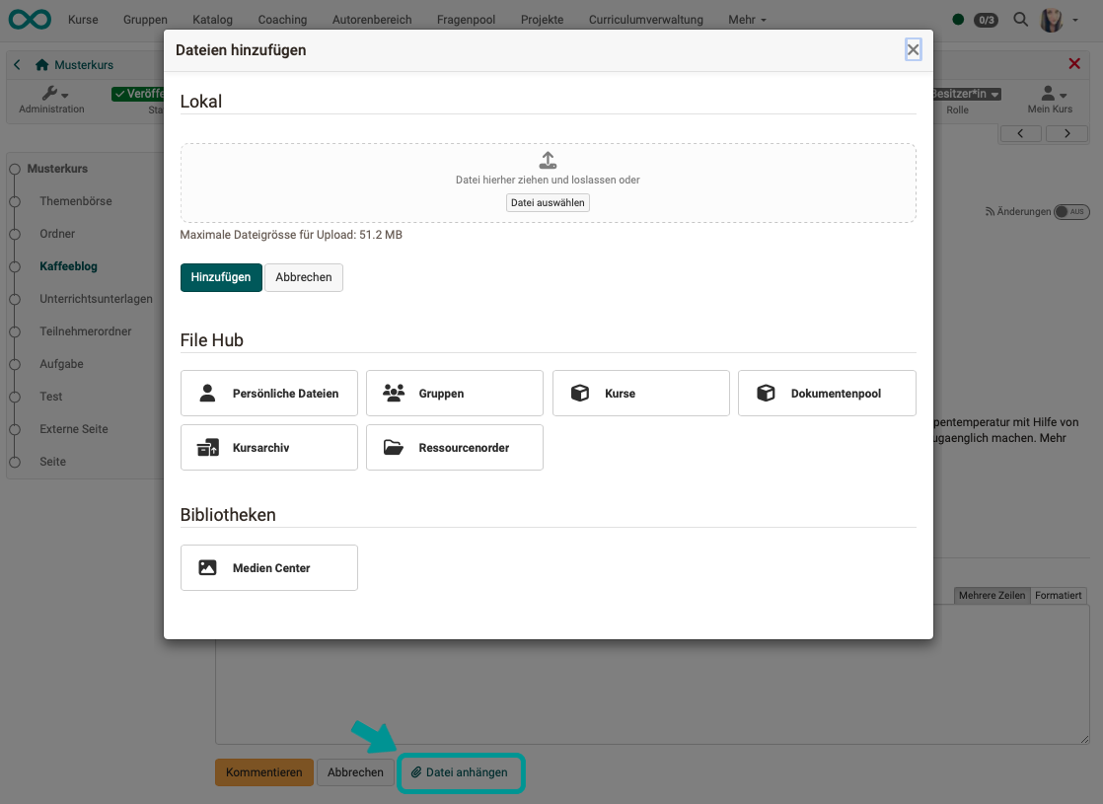Open Persönliche Dateien in File Hub
1103x804 pixels.
[x=268, y=394]
